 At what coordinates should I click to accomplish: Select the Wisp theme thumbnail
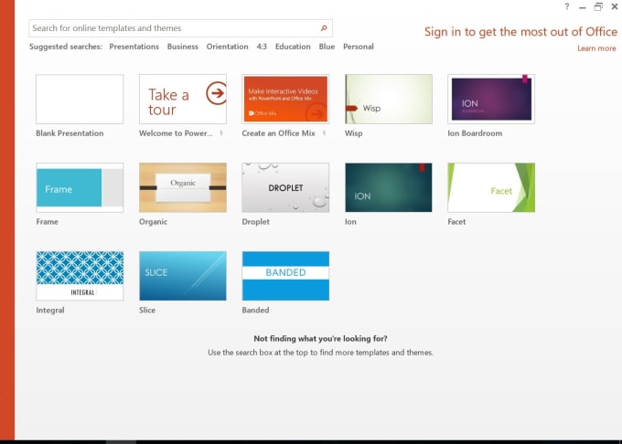(389, 99)
